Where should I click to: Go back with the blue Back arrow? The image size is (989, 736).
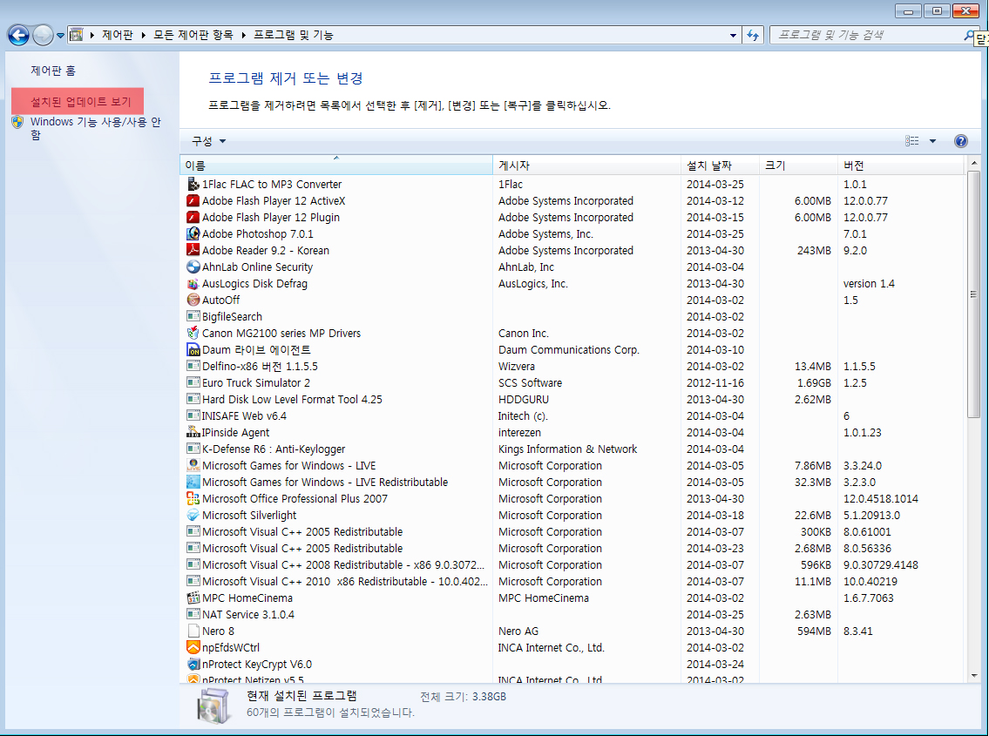[18, 36]
